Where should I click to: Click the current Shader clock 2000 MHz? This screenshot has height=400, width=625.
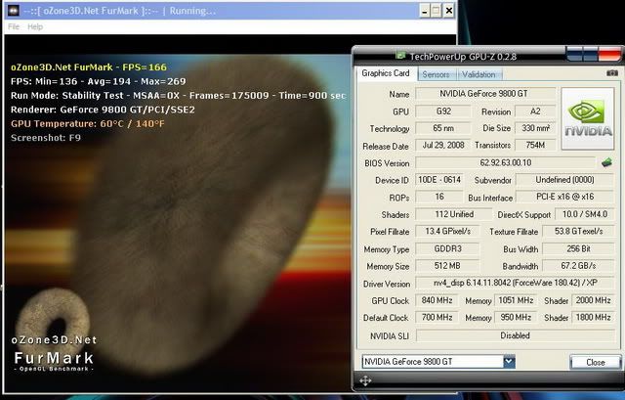593,300
